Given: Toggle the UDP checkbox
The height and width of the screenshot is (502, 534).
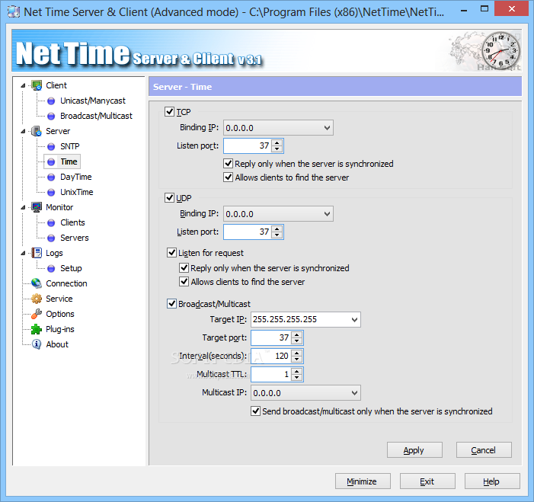Looking at the screenshot, I should coord(170,197).
